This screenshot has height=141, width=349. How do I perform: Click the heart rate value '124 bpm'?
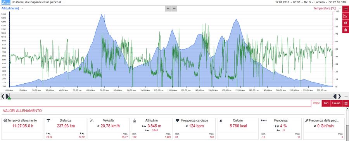[x=196, y=126]
